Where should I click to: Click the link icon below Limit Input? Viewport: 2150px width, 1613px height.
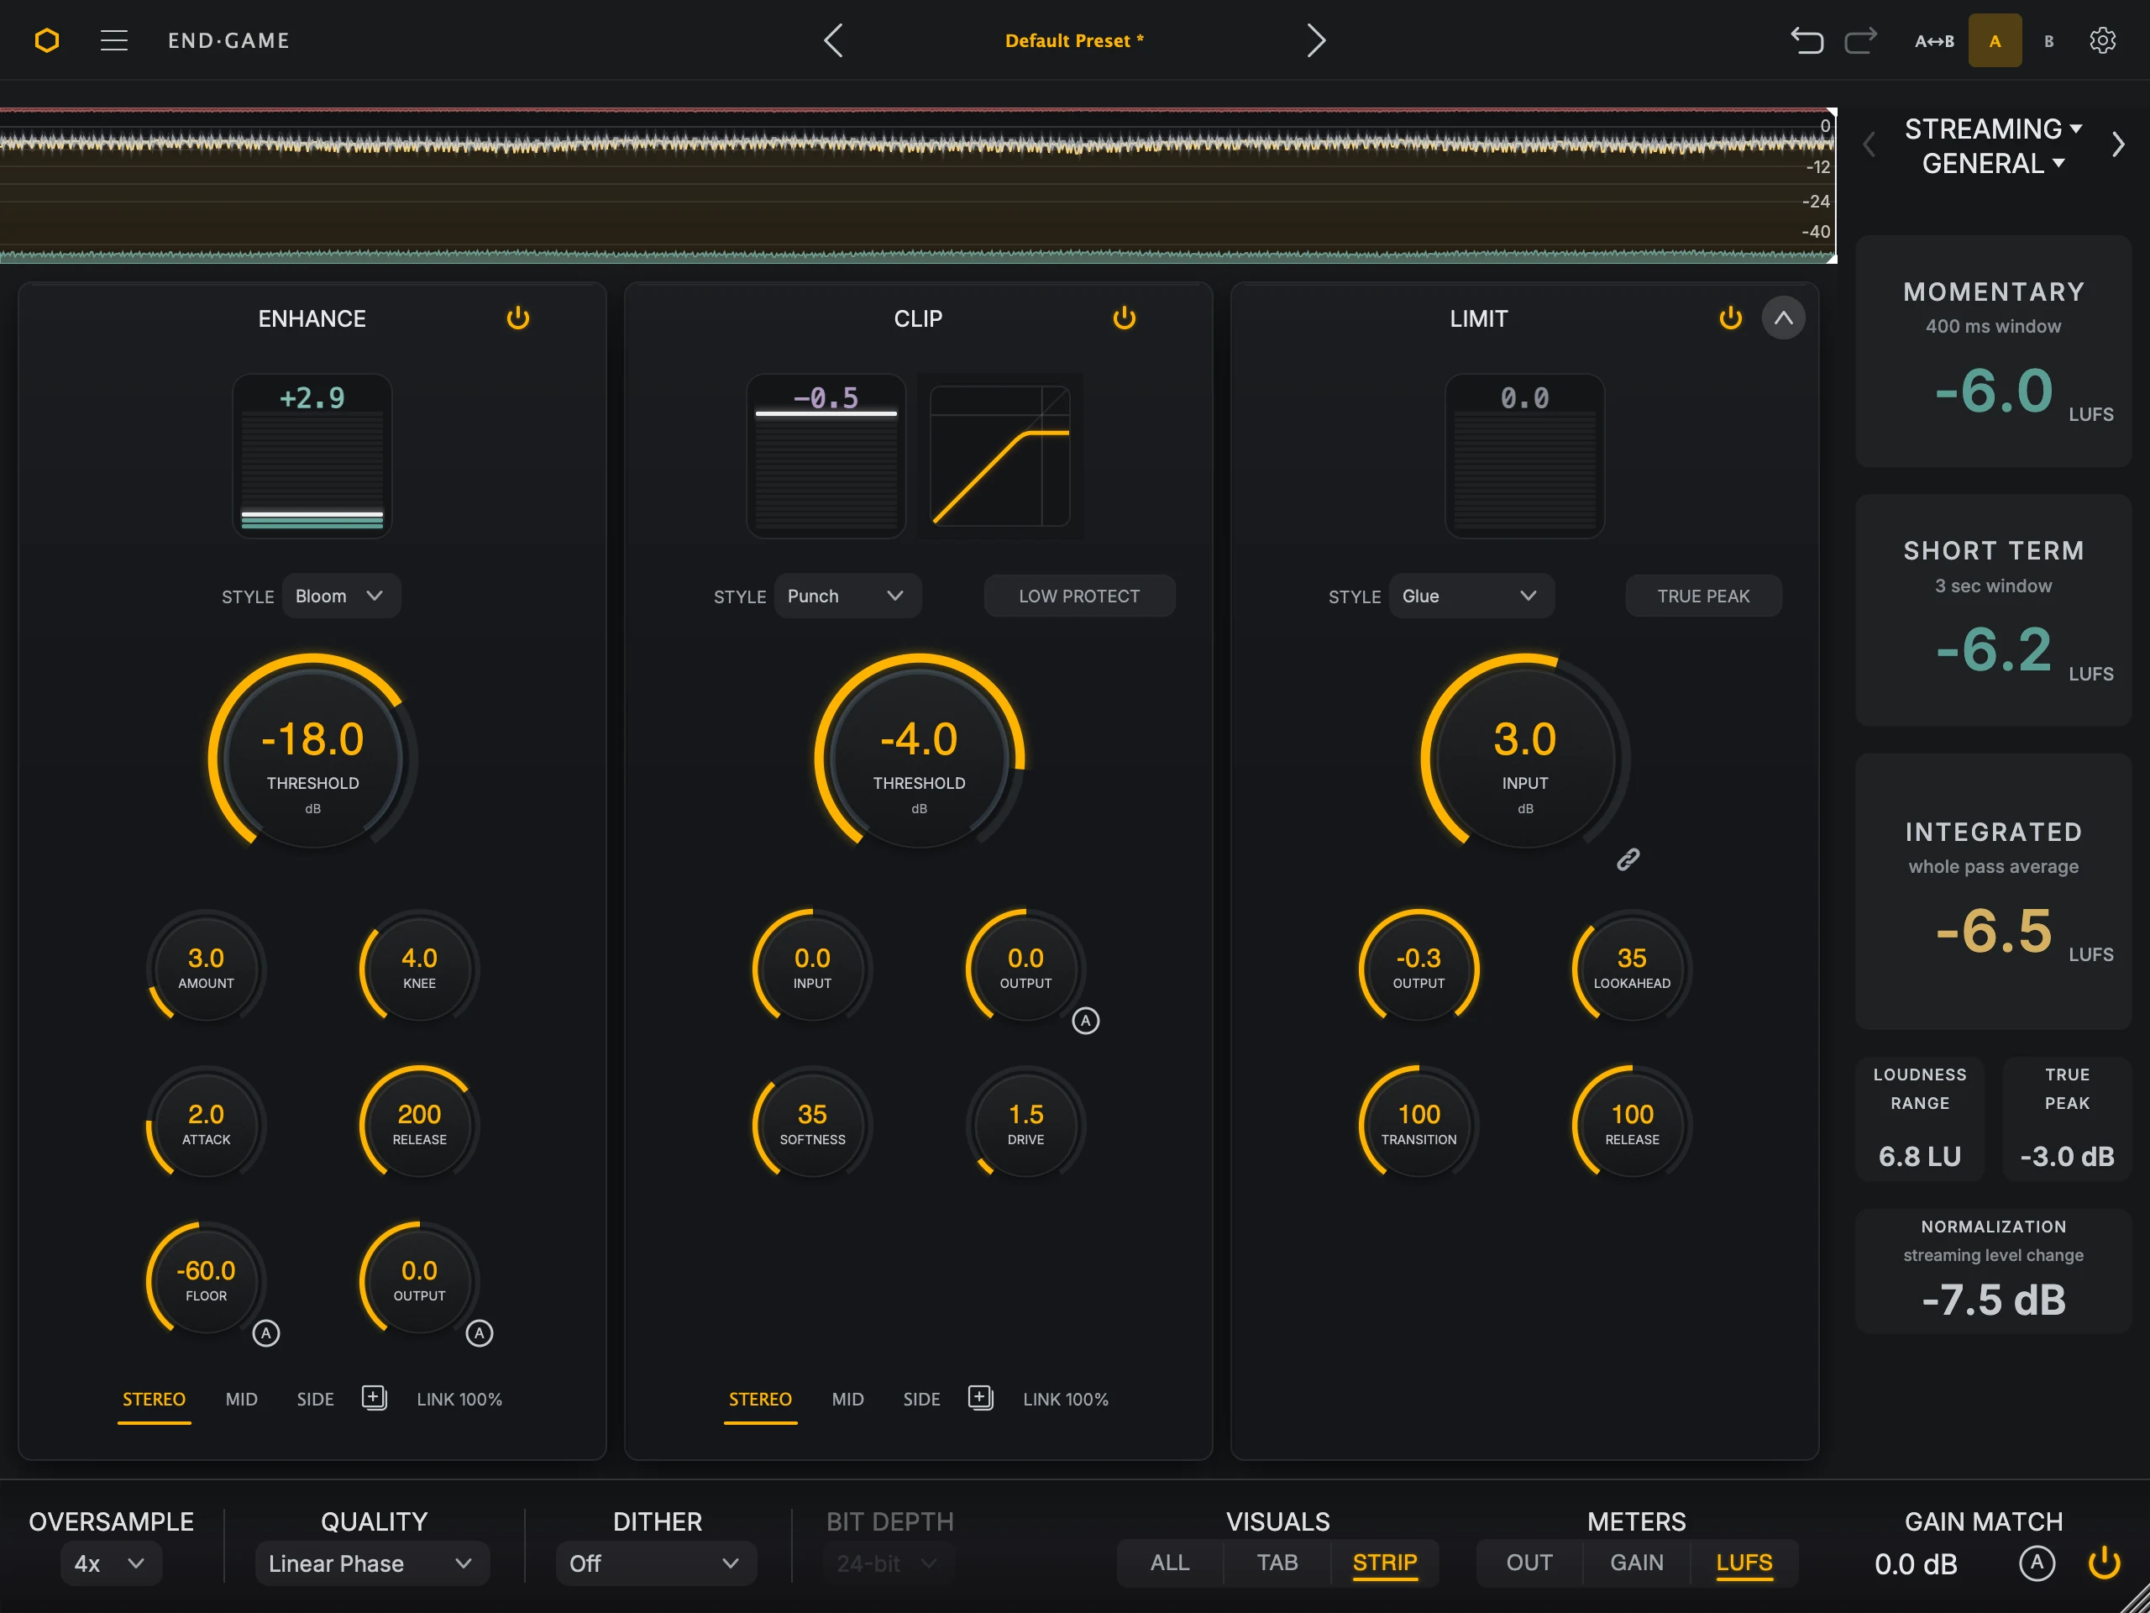coord(1628,859)
